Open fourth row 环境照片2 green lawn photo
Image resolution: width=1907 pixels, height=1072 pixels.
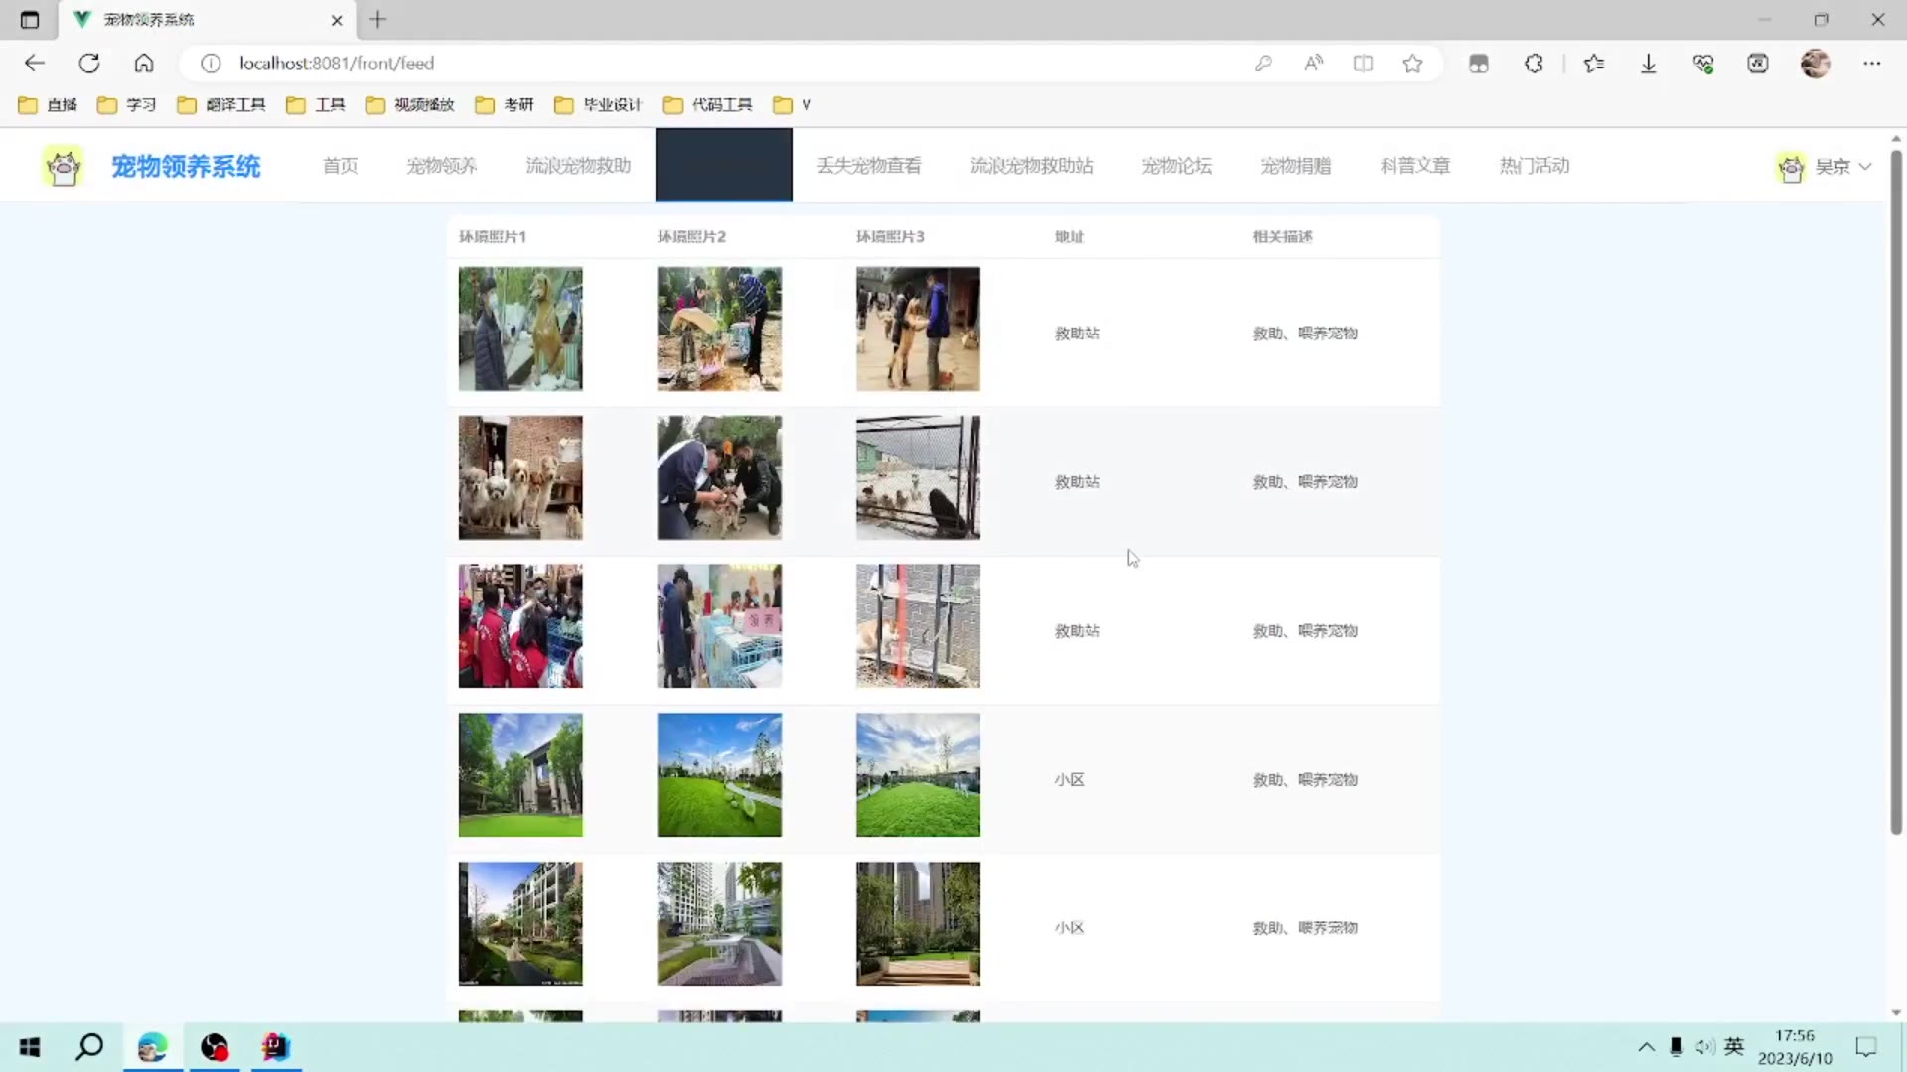pos(719,775)
